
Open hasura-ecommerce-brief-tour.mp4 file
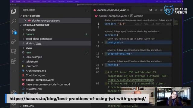click(55, 84)
